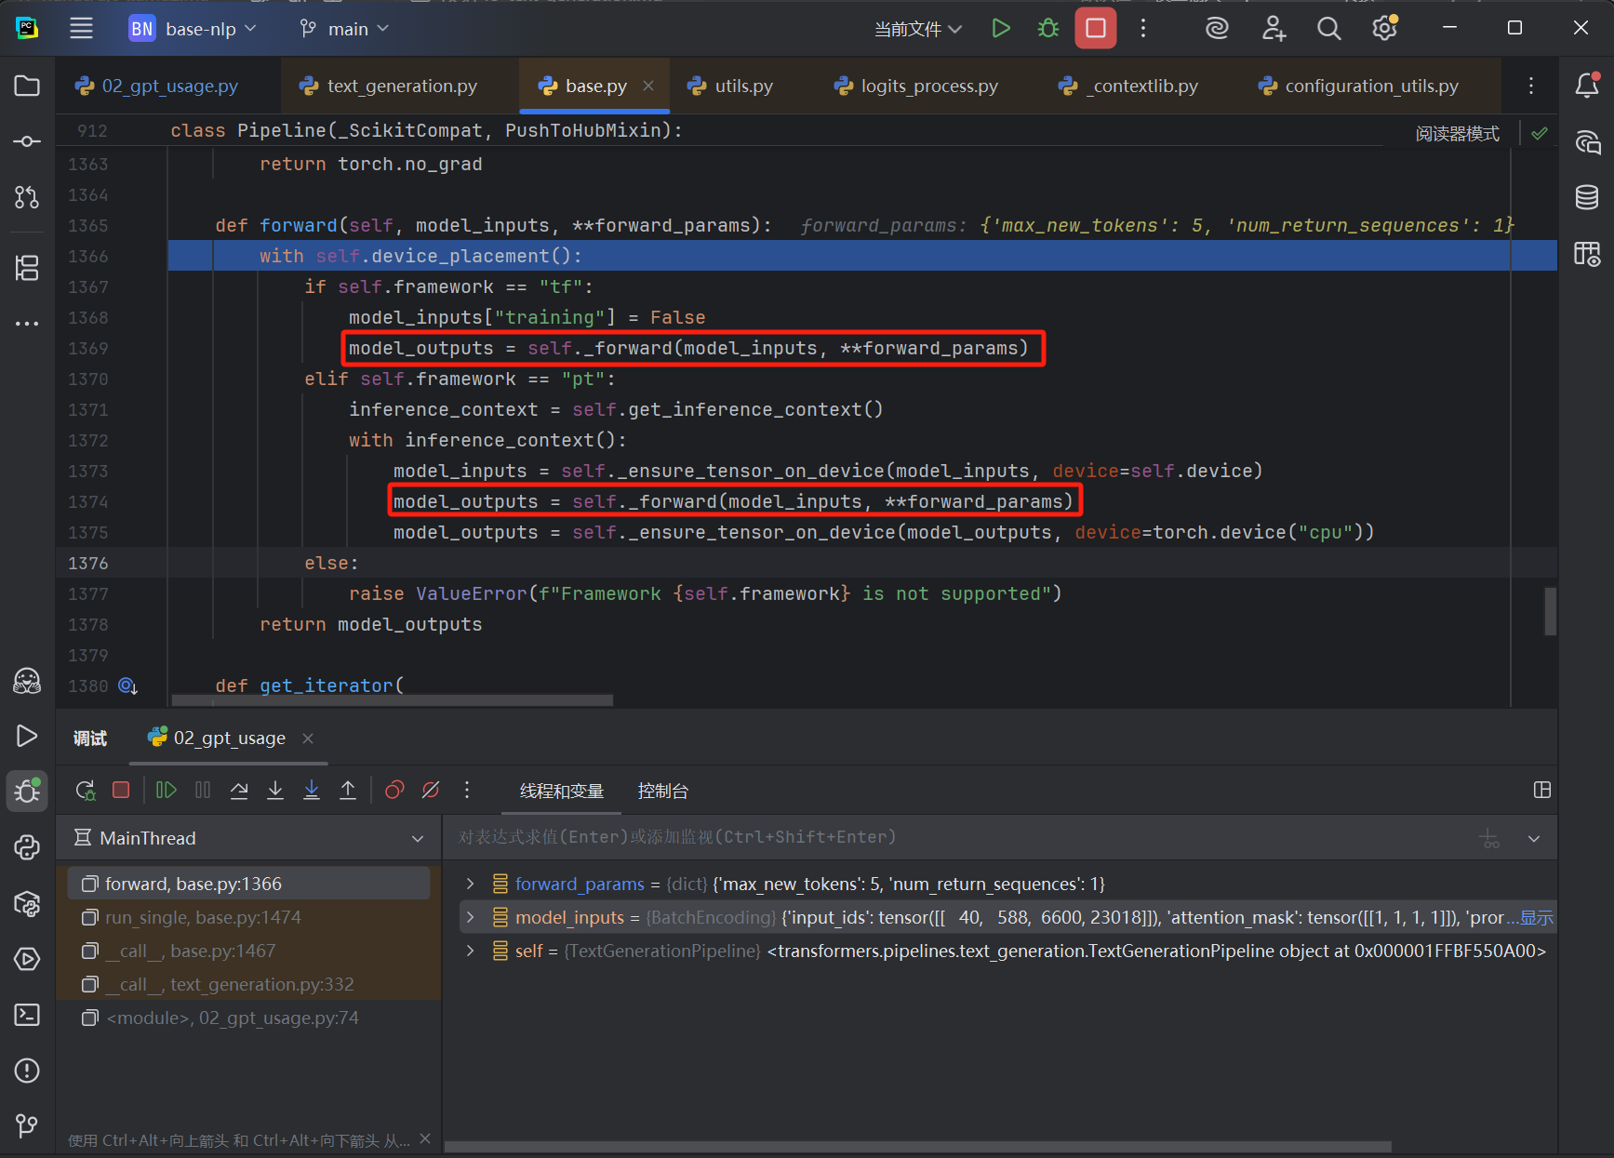This screenshot has height=1158, width=1614.
Task: Open the Python Packages sidebar icon
Action: coord(27,903)
